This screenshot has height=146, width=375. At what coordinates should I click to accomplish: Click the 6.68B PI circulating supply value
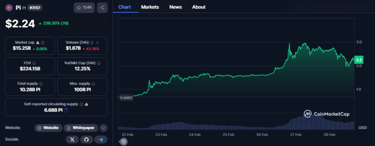pyautogui.click(x=53, y=110)
